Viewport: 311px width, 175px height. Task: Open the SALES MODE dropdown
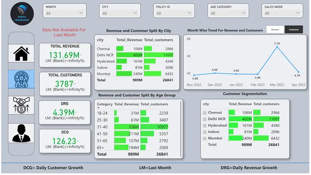tap(282, 11)
